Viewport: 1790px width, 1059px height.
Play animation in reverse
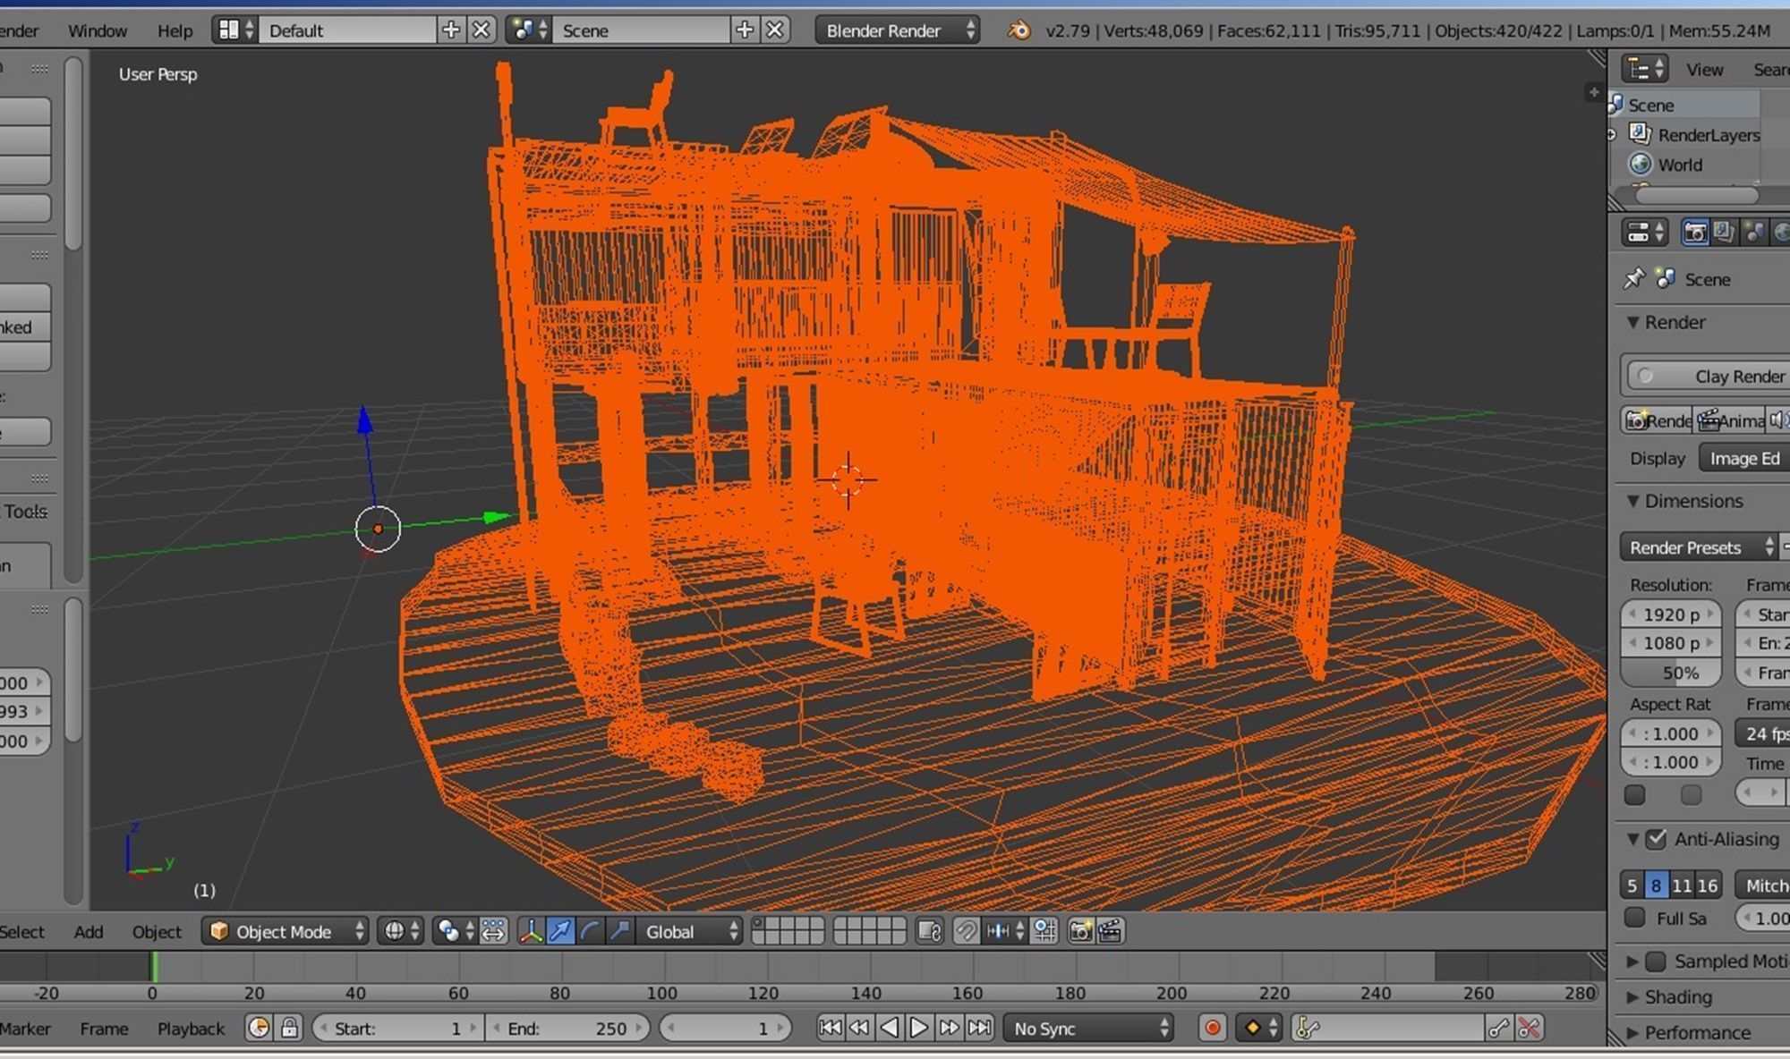(x=890, y=1028)
